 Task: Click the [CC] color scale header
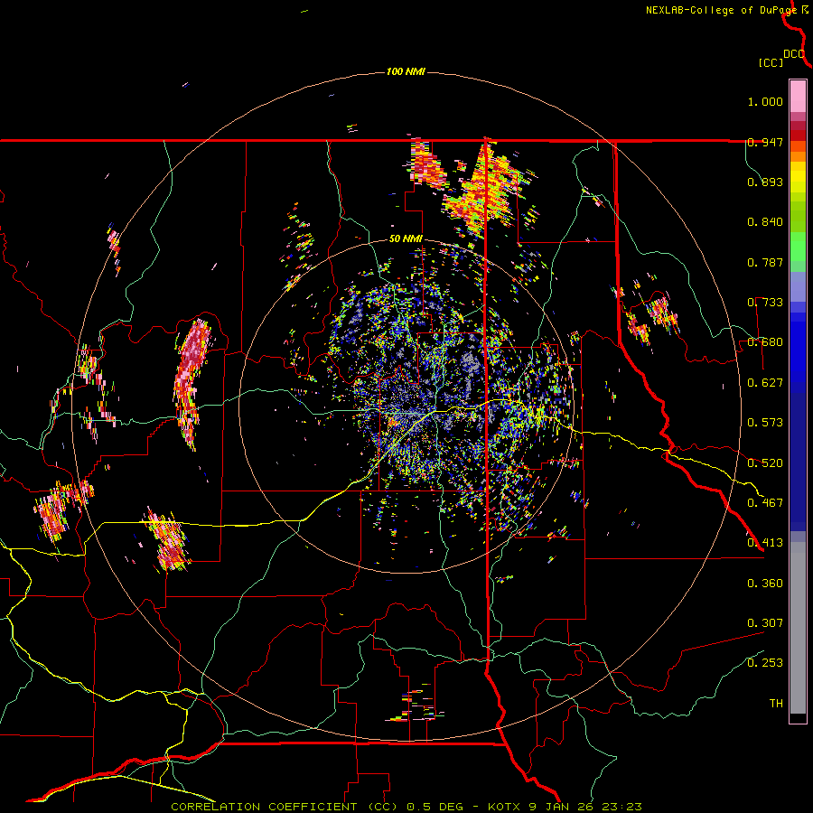coord(771,62)
